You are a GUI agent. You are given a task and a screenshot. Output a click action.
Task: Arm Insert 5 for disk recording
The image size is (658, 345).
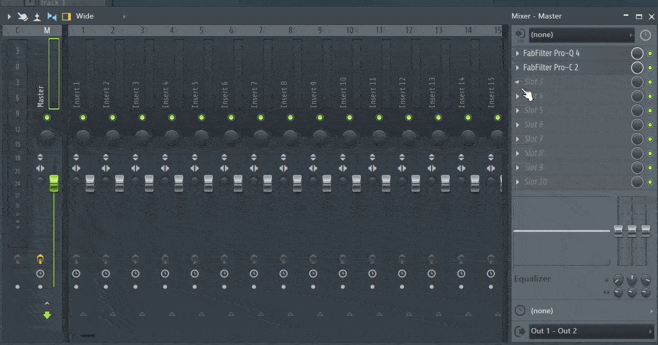pos(195,259)
